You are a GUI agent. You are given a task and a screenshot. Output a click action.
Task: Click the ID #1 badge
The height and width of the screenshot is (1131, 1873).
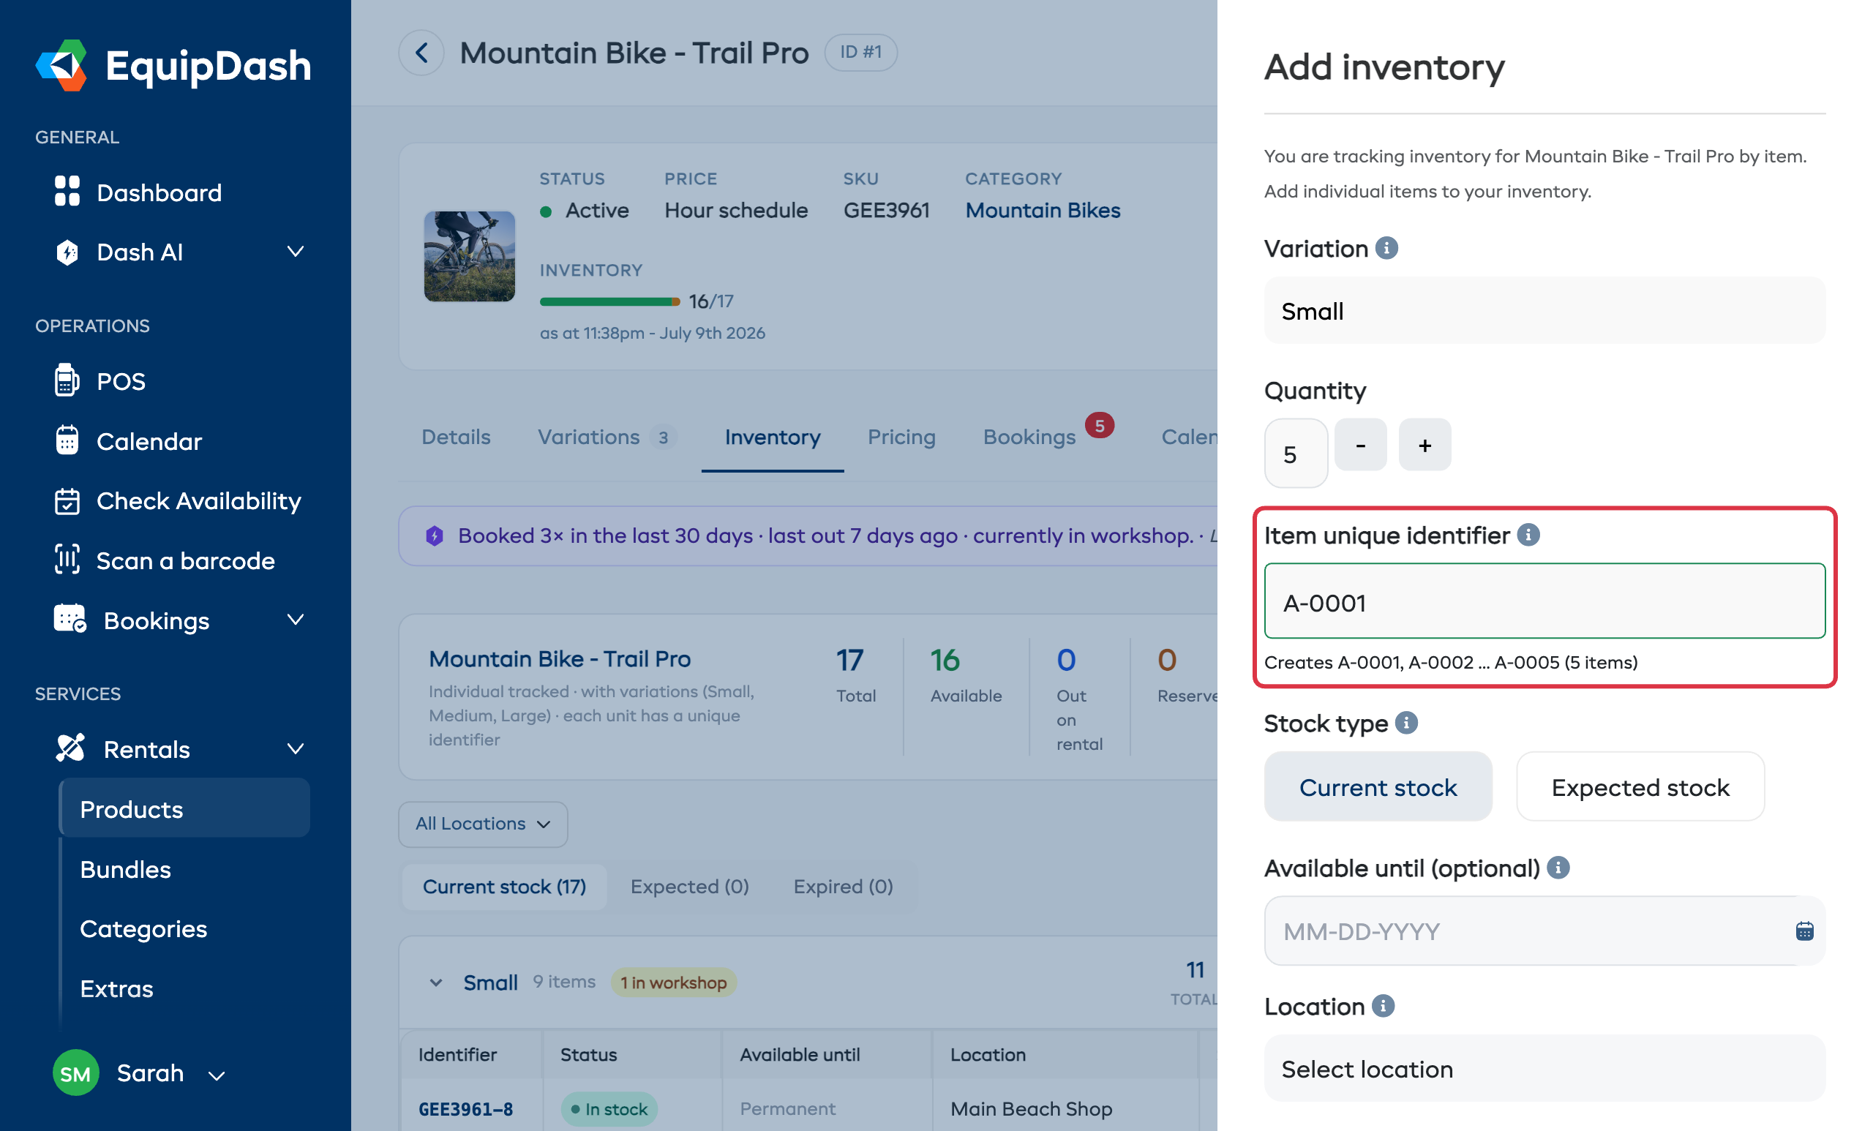[x=860, y=53]
